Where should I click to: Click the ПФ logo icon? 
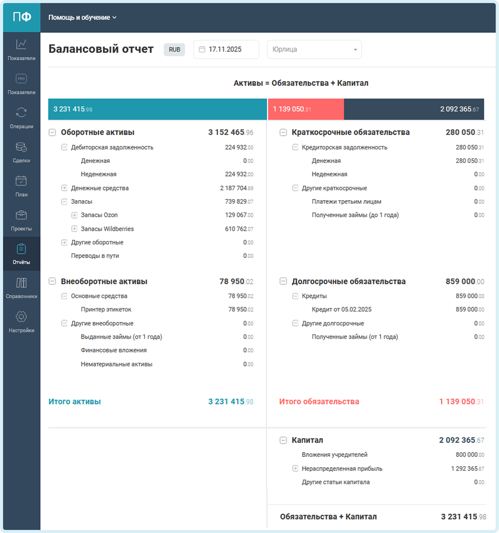pos(22,17)
